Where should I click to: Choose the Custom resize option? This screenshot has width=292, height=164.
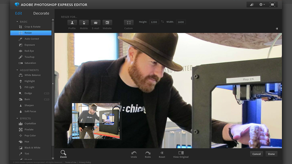click(x=129, y=23)
